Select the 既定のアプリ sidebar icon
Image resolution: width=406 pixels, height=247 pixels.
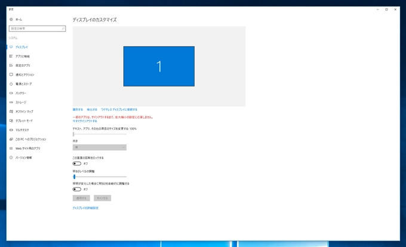11,66
